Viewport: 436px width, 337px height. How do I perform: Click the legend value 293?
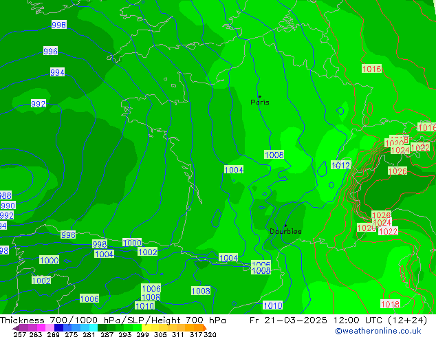[125, 334]
